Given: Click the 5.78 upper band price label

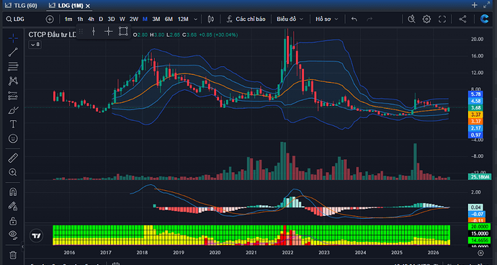Looking at the screenshot, I should pos(476,94).
